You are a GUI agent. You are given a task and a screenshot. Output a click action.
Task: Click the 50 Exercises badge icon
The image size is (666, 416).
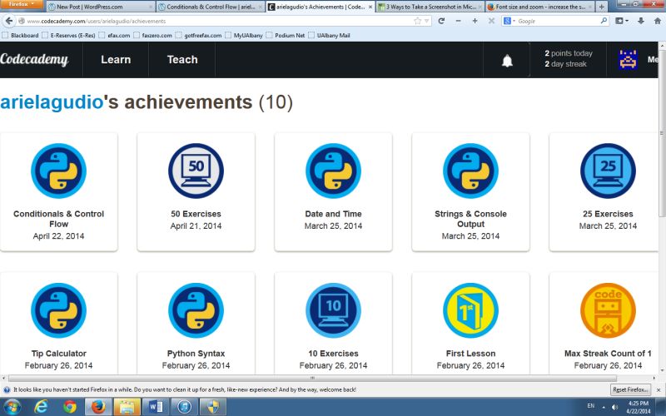pos(196,171)
